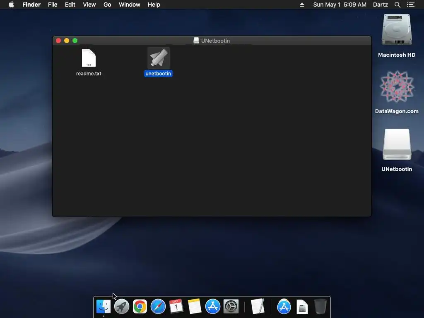Minimize the UNetbootin window with yellow button
This screenshot has width=424, height=318.
[67, 41]
